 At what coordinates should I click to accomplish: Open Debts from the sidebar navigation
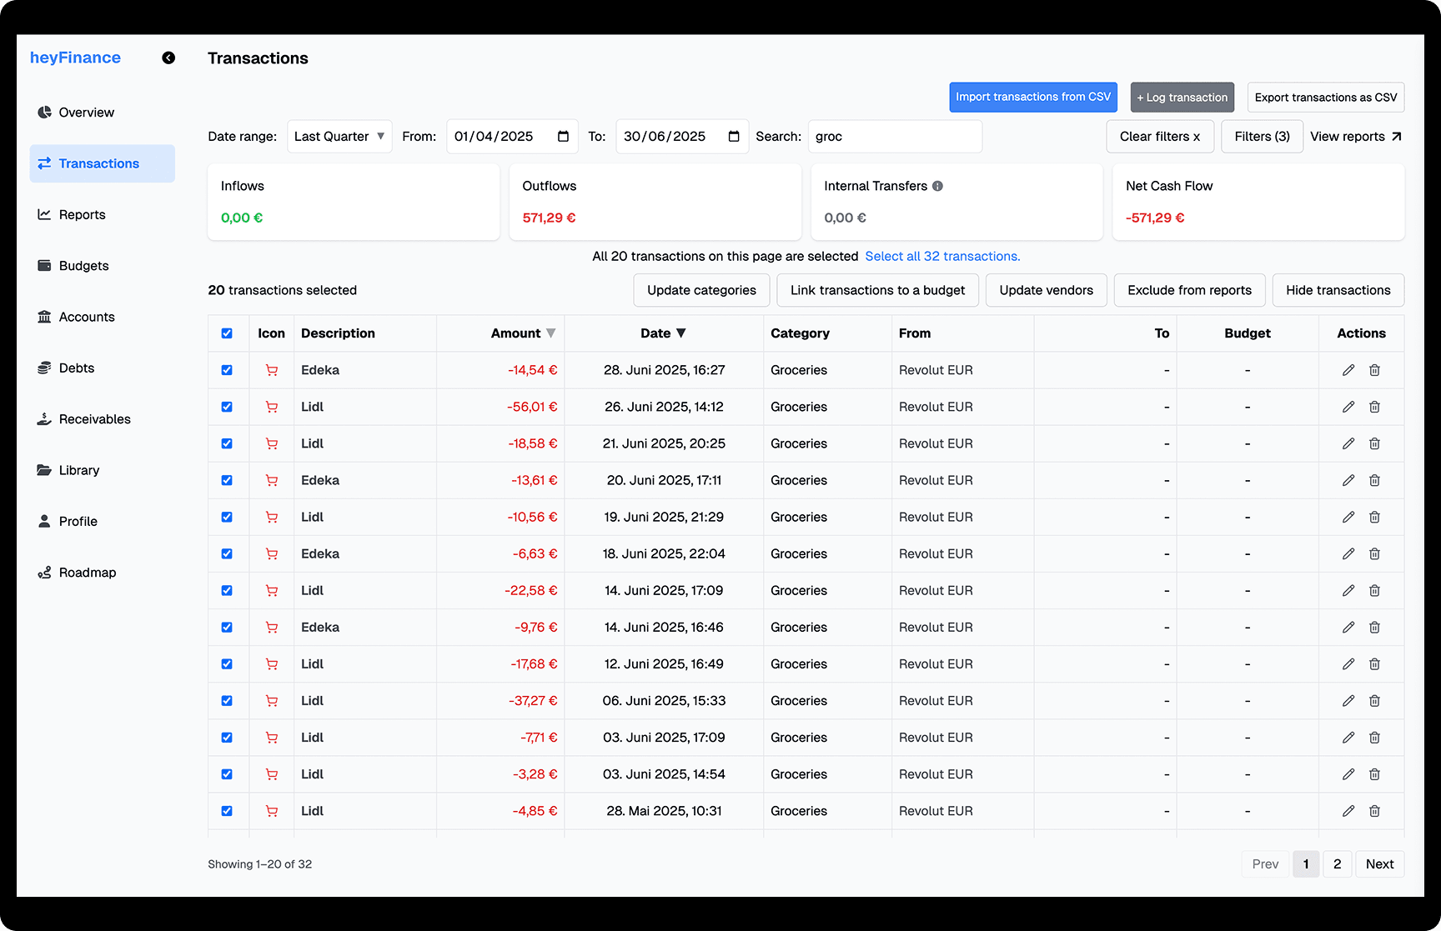pos(45,368)
